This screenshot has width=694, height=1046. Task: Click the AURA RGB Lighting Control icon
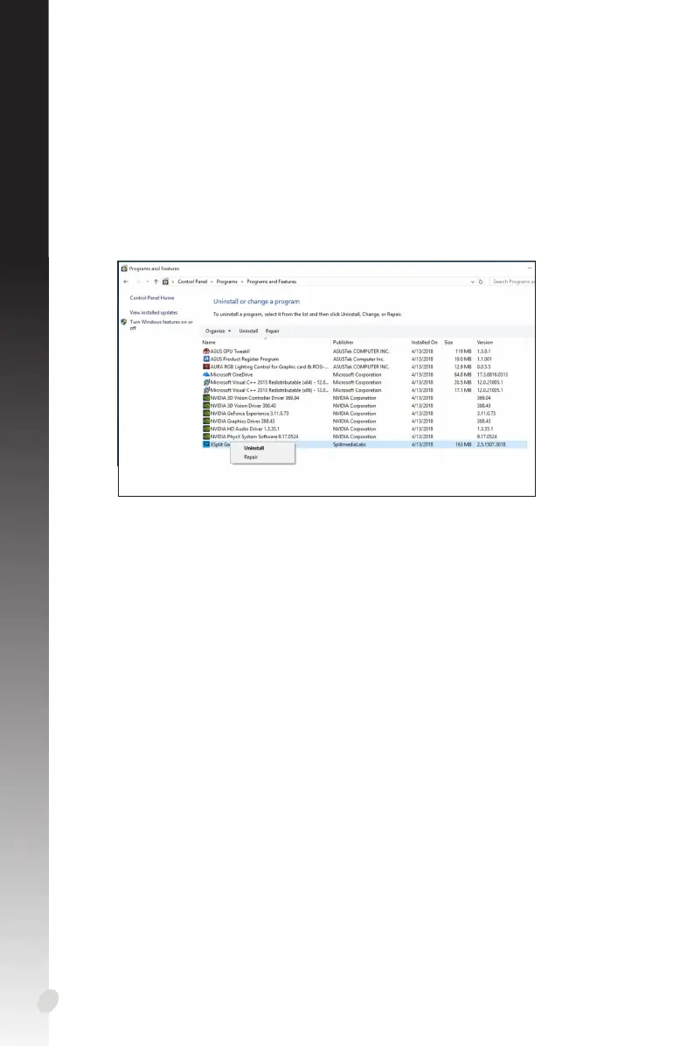[x=206, y=367]
